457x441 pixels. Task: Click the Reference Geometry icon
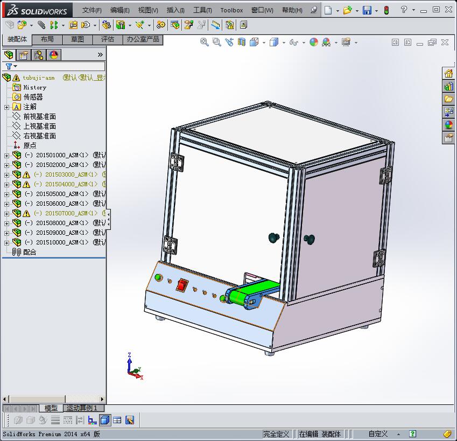tap(140, 25)
